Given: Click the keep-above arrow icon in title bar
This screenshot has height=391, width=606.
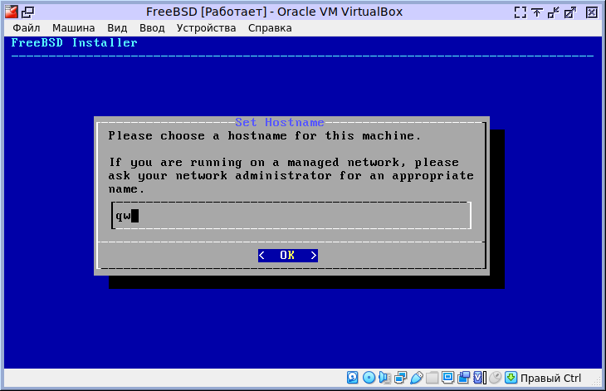Looking at the screenshot, I should [536, 12].
